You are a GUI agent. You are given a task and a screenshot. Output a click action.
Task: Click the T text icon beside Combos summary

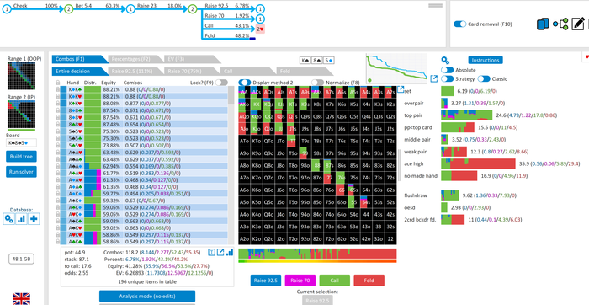(x=212, y=252)
